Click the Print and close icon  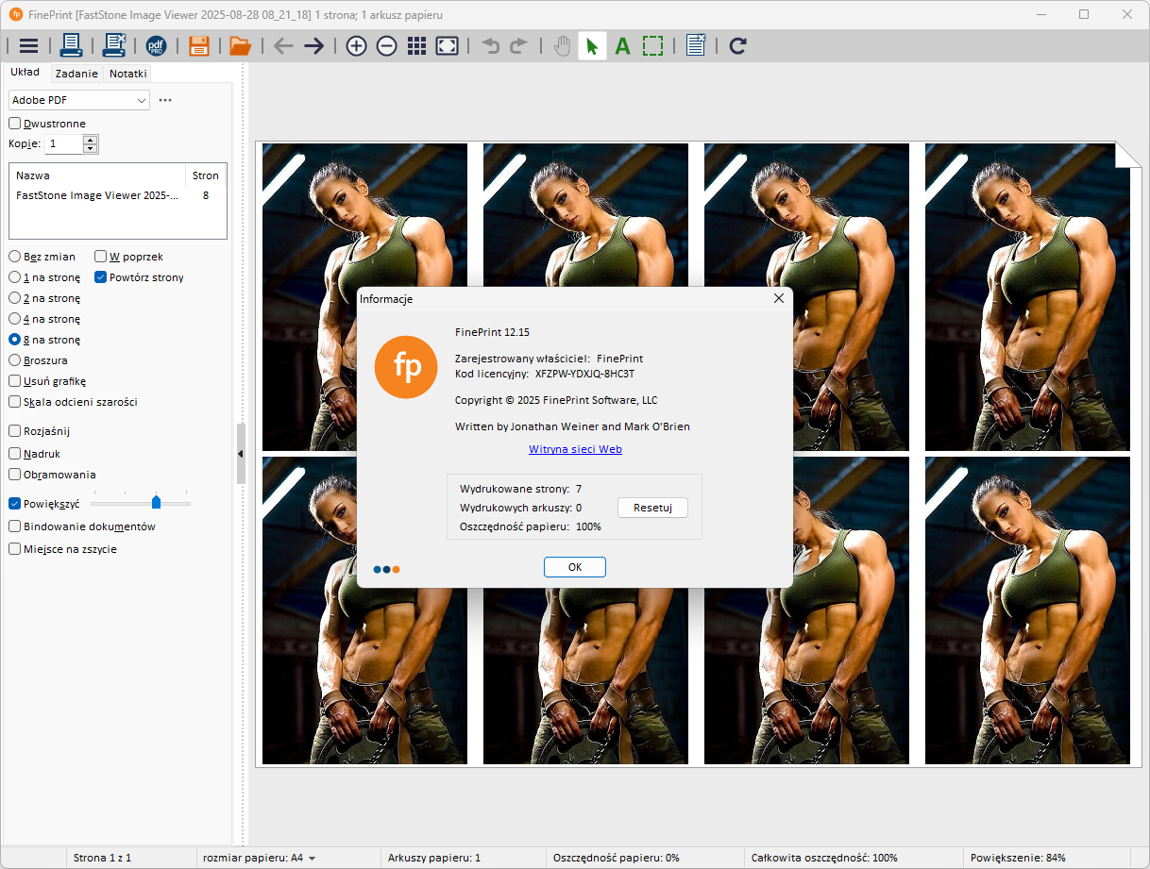click(114, 45)
